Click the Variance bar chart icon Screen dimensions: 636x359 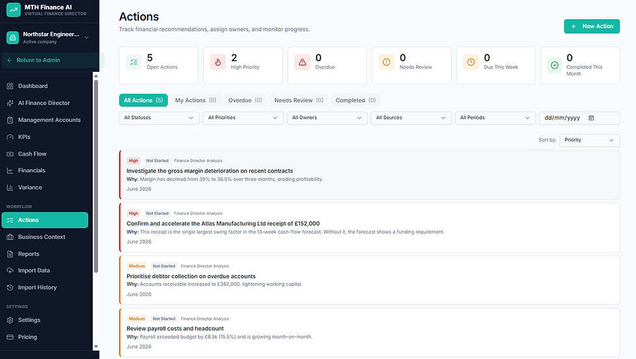pyautogui.click(x=10, y=188)
